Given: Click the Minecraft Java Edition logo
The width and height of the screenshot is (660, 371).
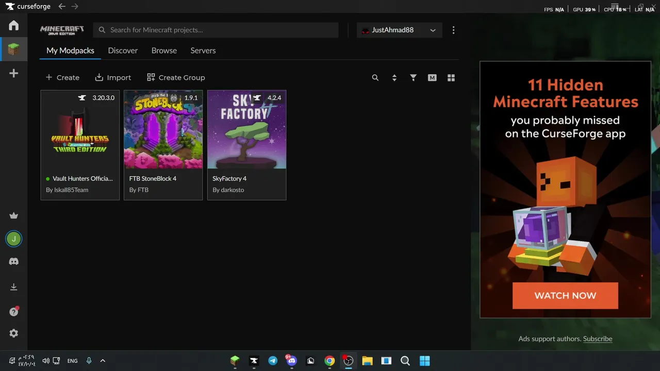Looking at the screenshot, I should click(x=62, y=30).
